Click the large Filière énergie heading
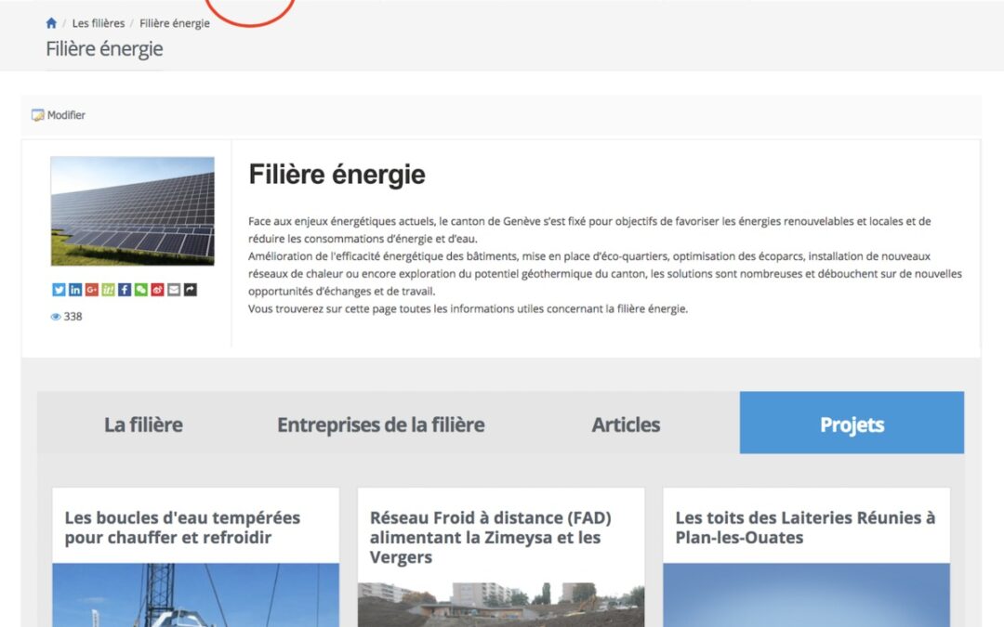1004x627 pixels. click(x=337, y=175)
